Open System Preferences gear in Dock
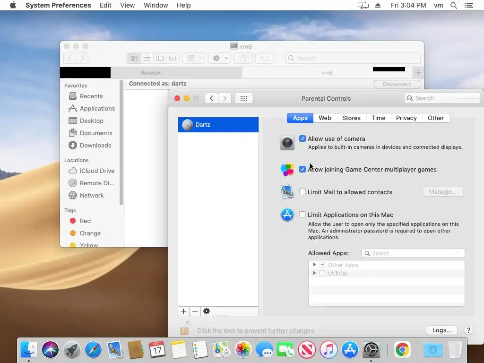Image resolution: width=484 pixels, height=363 pixels. tap(371, 350)
